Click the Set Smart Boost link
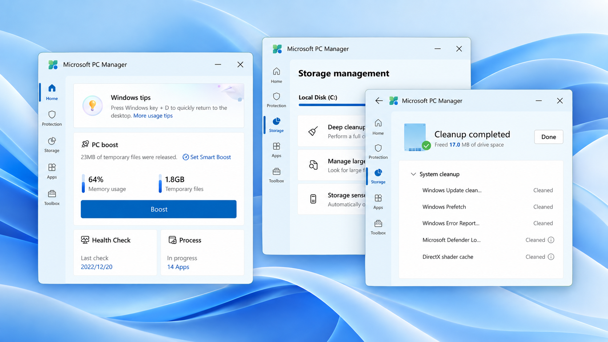The height and width of the screenshot is (342, 608). [207, 157]
